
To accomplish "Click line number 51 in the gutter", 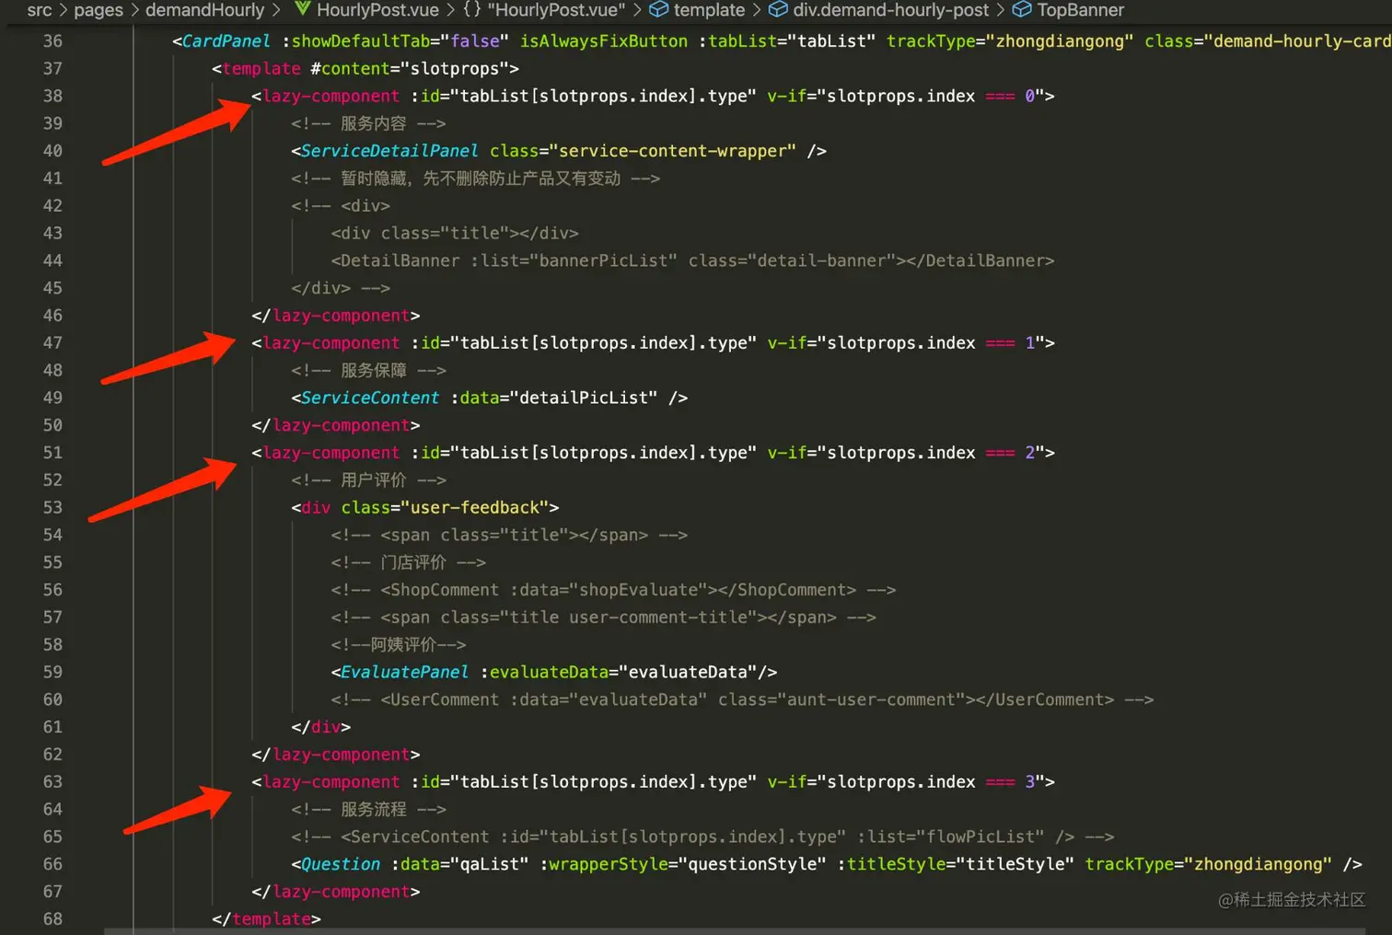I will 52,453.
